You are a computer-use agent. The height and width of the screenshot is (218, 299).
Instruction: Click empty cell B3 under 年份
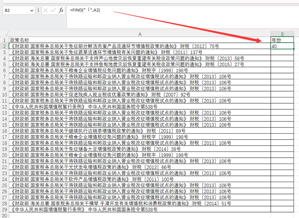coord(282,52)
